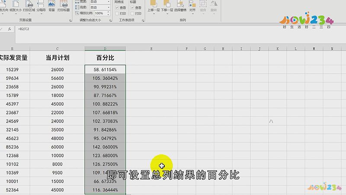
Task: Select cell with 105.36042%
Action: 105,78
